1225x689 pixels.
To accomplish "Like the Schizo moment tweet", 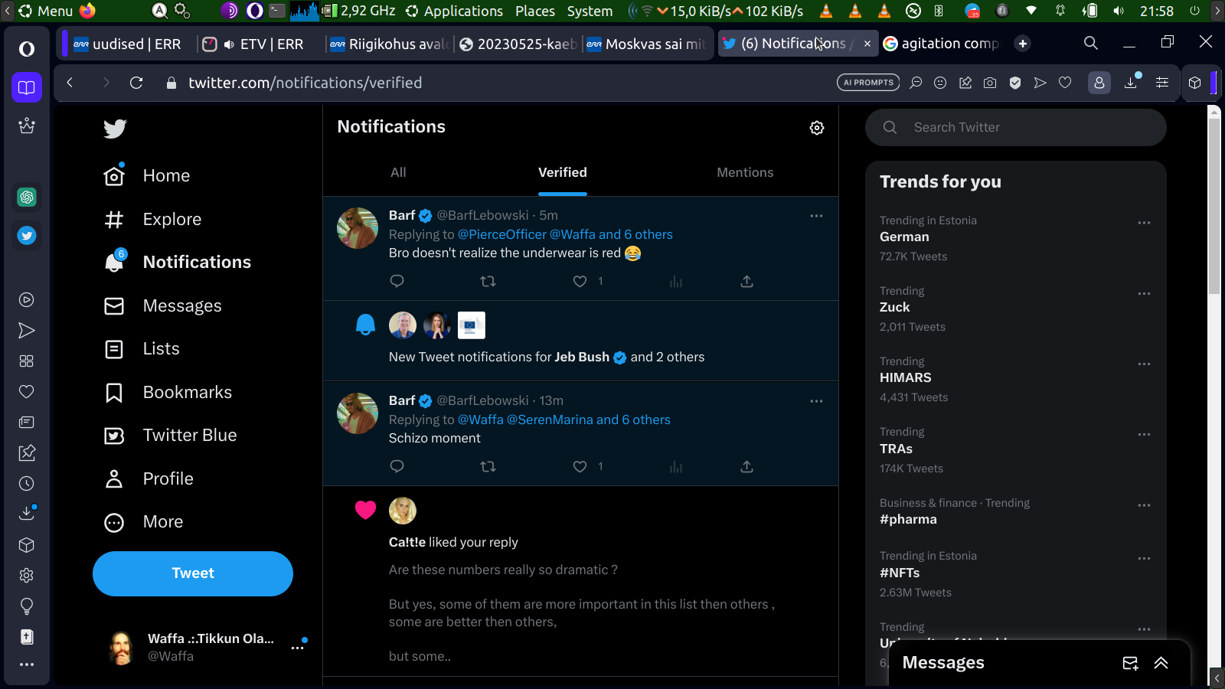I will 580,466.
